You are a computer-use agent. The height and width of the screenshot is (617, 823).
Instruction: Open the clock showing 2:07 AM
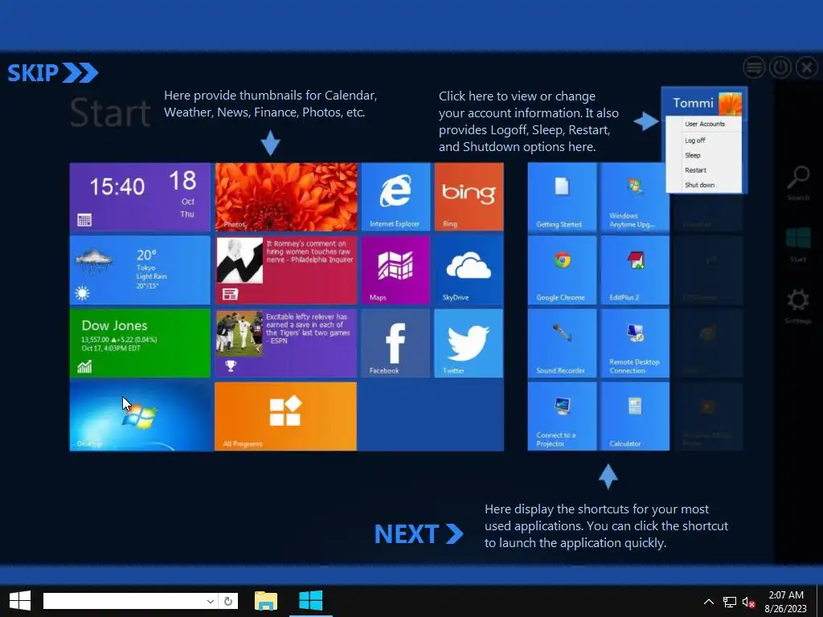[786, 601]
